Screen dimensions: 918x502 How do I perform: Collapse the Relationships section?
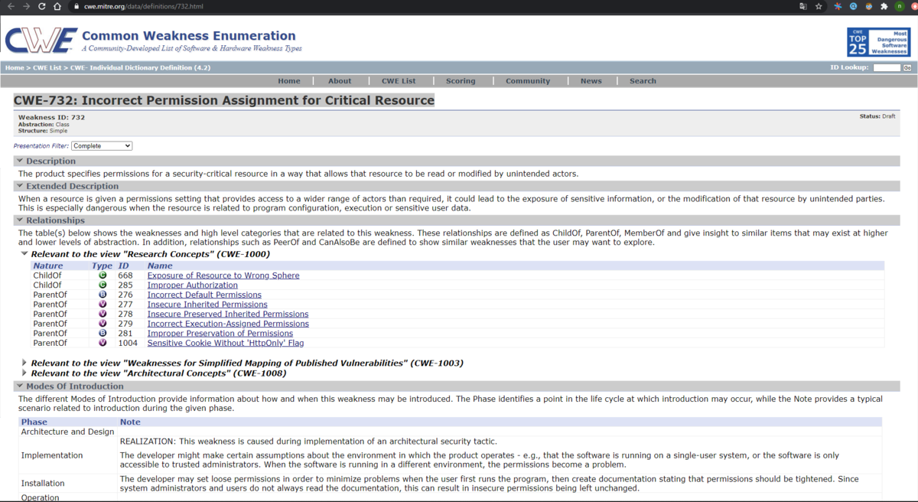tap(20, 220)
